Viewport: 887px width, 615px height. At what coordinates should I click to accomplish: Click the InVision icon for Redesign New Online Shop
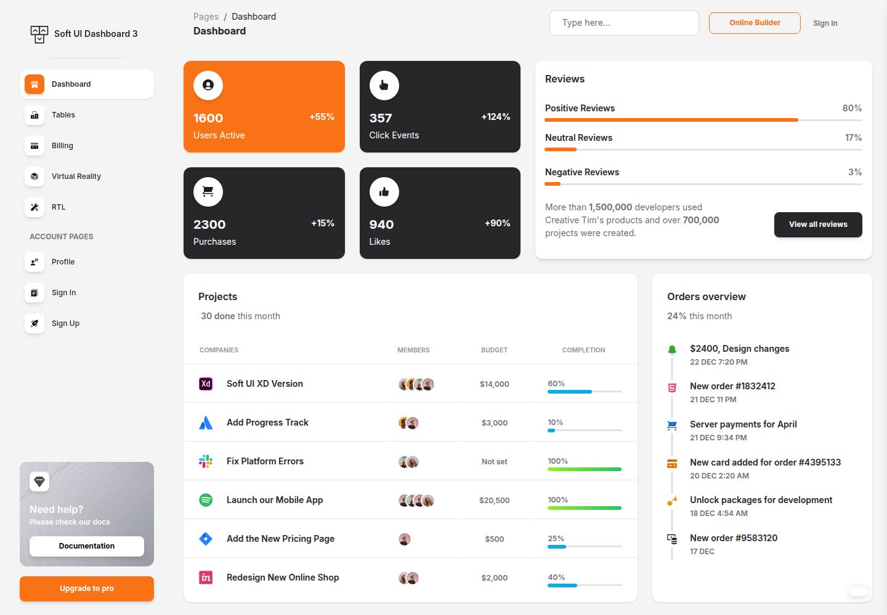point(206,577)
